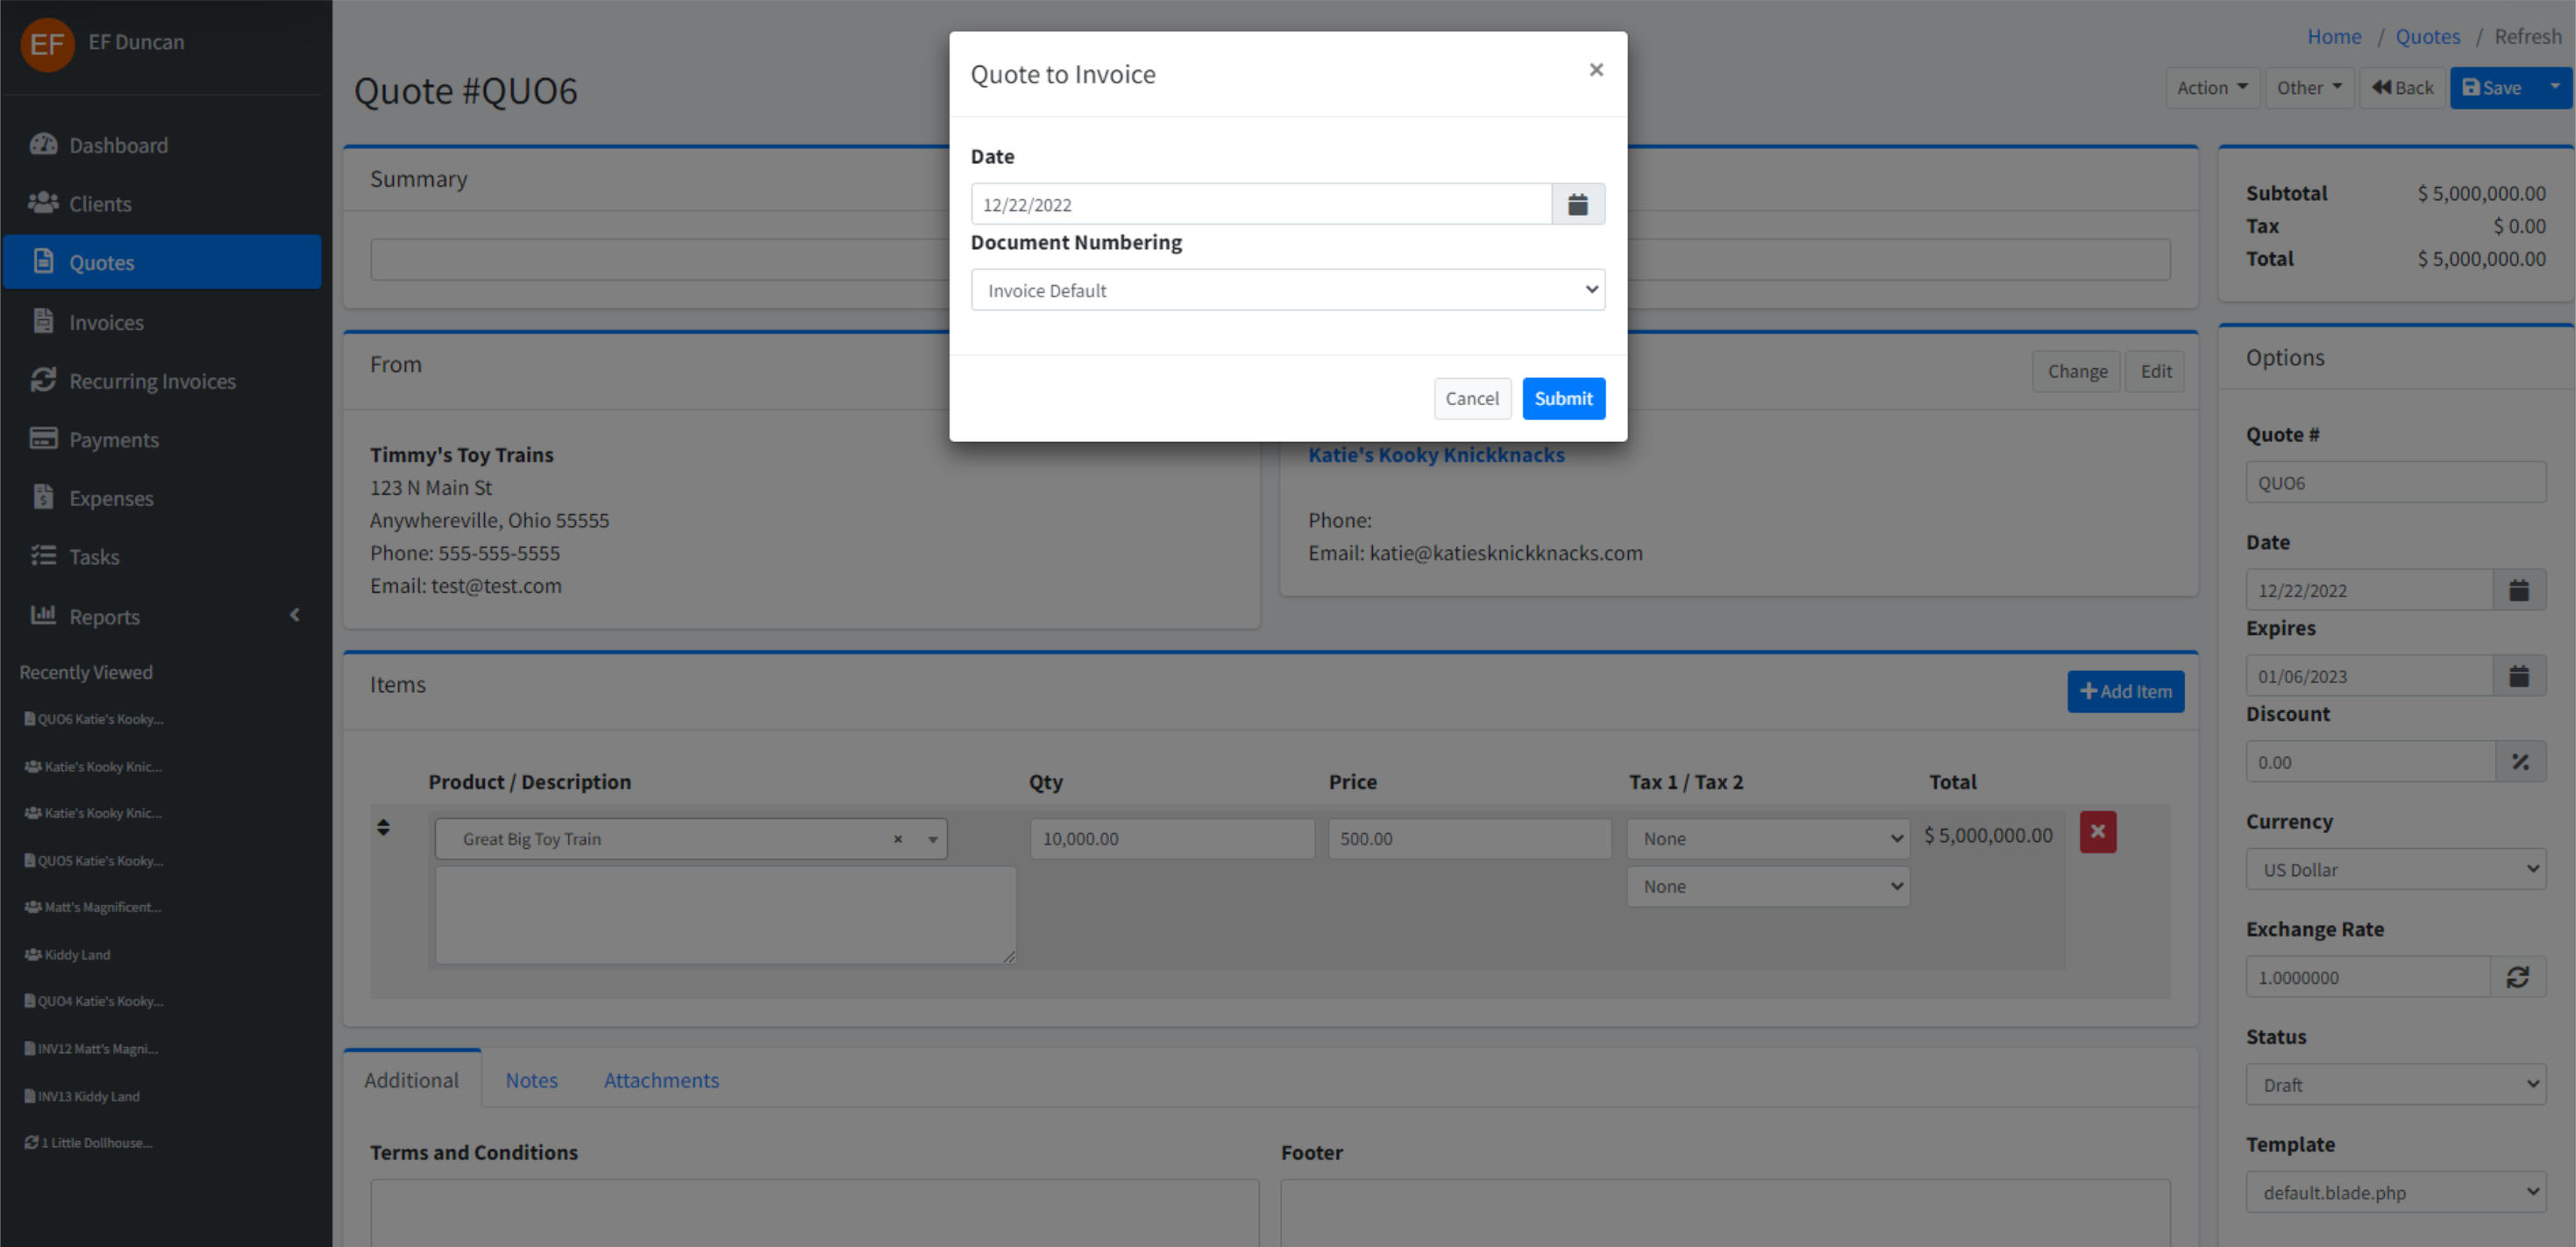Image resolution: width=2576 pixels, height=1247 pixels.
Task: Delete the Great Big Toy Train item
Action: [2097, 832]
